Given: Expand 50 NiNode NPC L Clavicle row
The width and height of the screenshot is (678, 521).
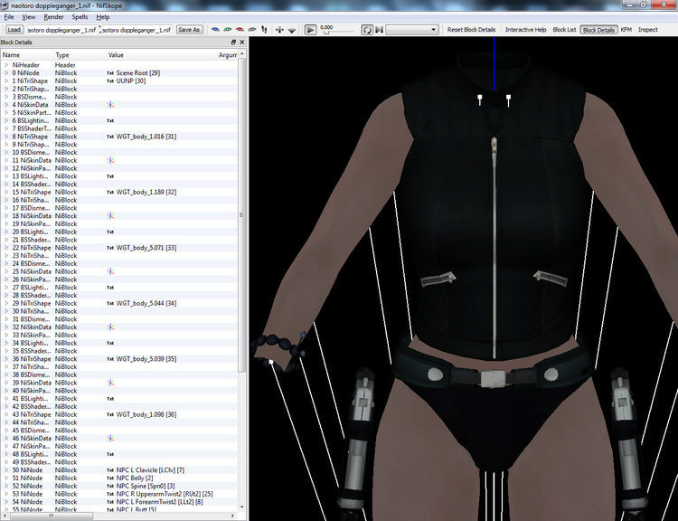Looking at the screenshot, I should tap(6, 470).
